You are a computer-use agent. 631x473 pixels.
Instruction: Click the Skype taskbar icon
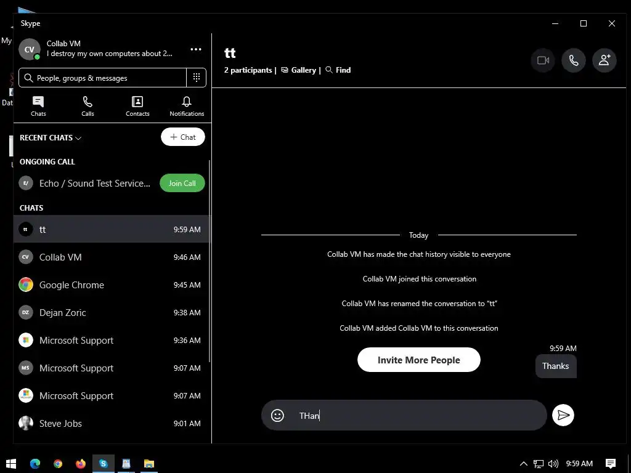click(x=104, y=464)
